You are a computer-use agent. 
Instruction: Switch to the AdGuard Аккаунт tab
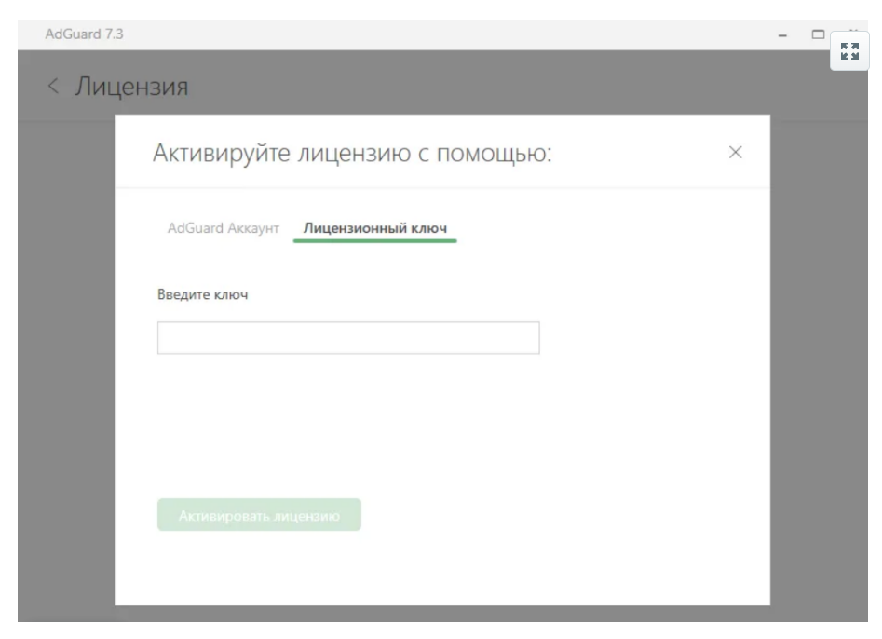pos(224,228)
